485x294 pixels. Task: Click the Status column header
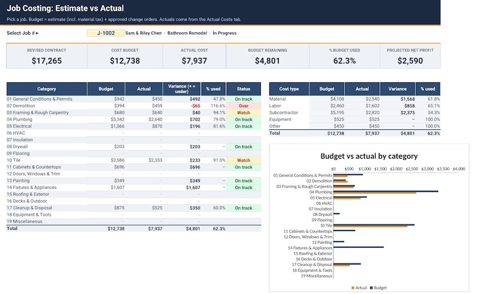point(244,89)
